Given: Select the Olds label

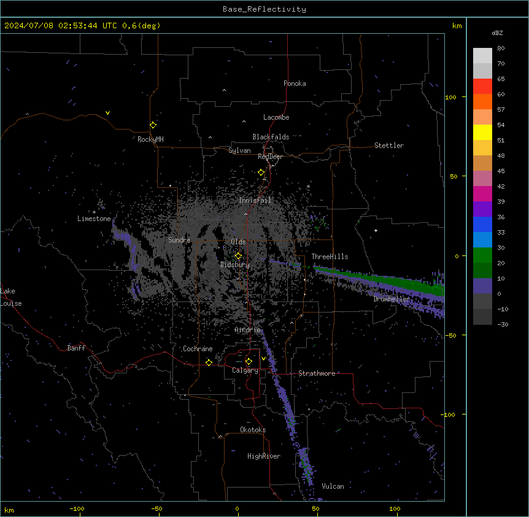Looking at the screenshot, I should point(238,242).
